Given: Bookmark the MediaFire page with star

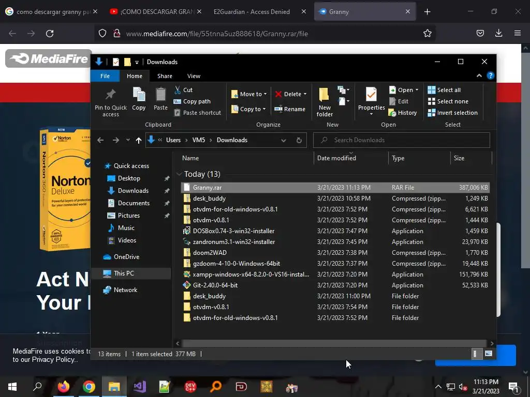Looking at the screenshot, I should [x=427, y=34].
